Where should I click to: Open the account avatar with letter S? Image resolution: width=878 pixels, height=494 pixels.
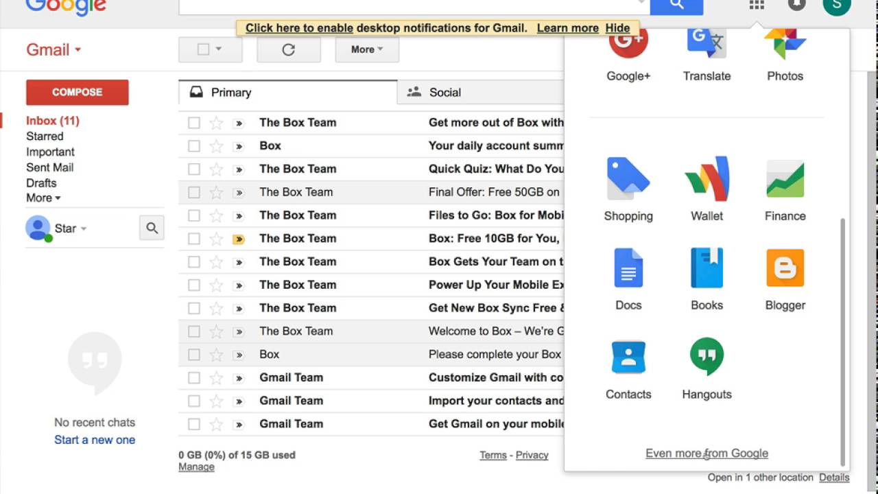(x=836, y=5)
